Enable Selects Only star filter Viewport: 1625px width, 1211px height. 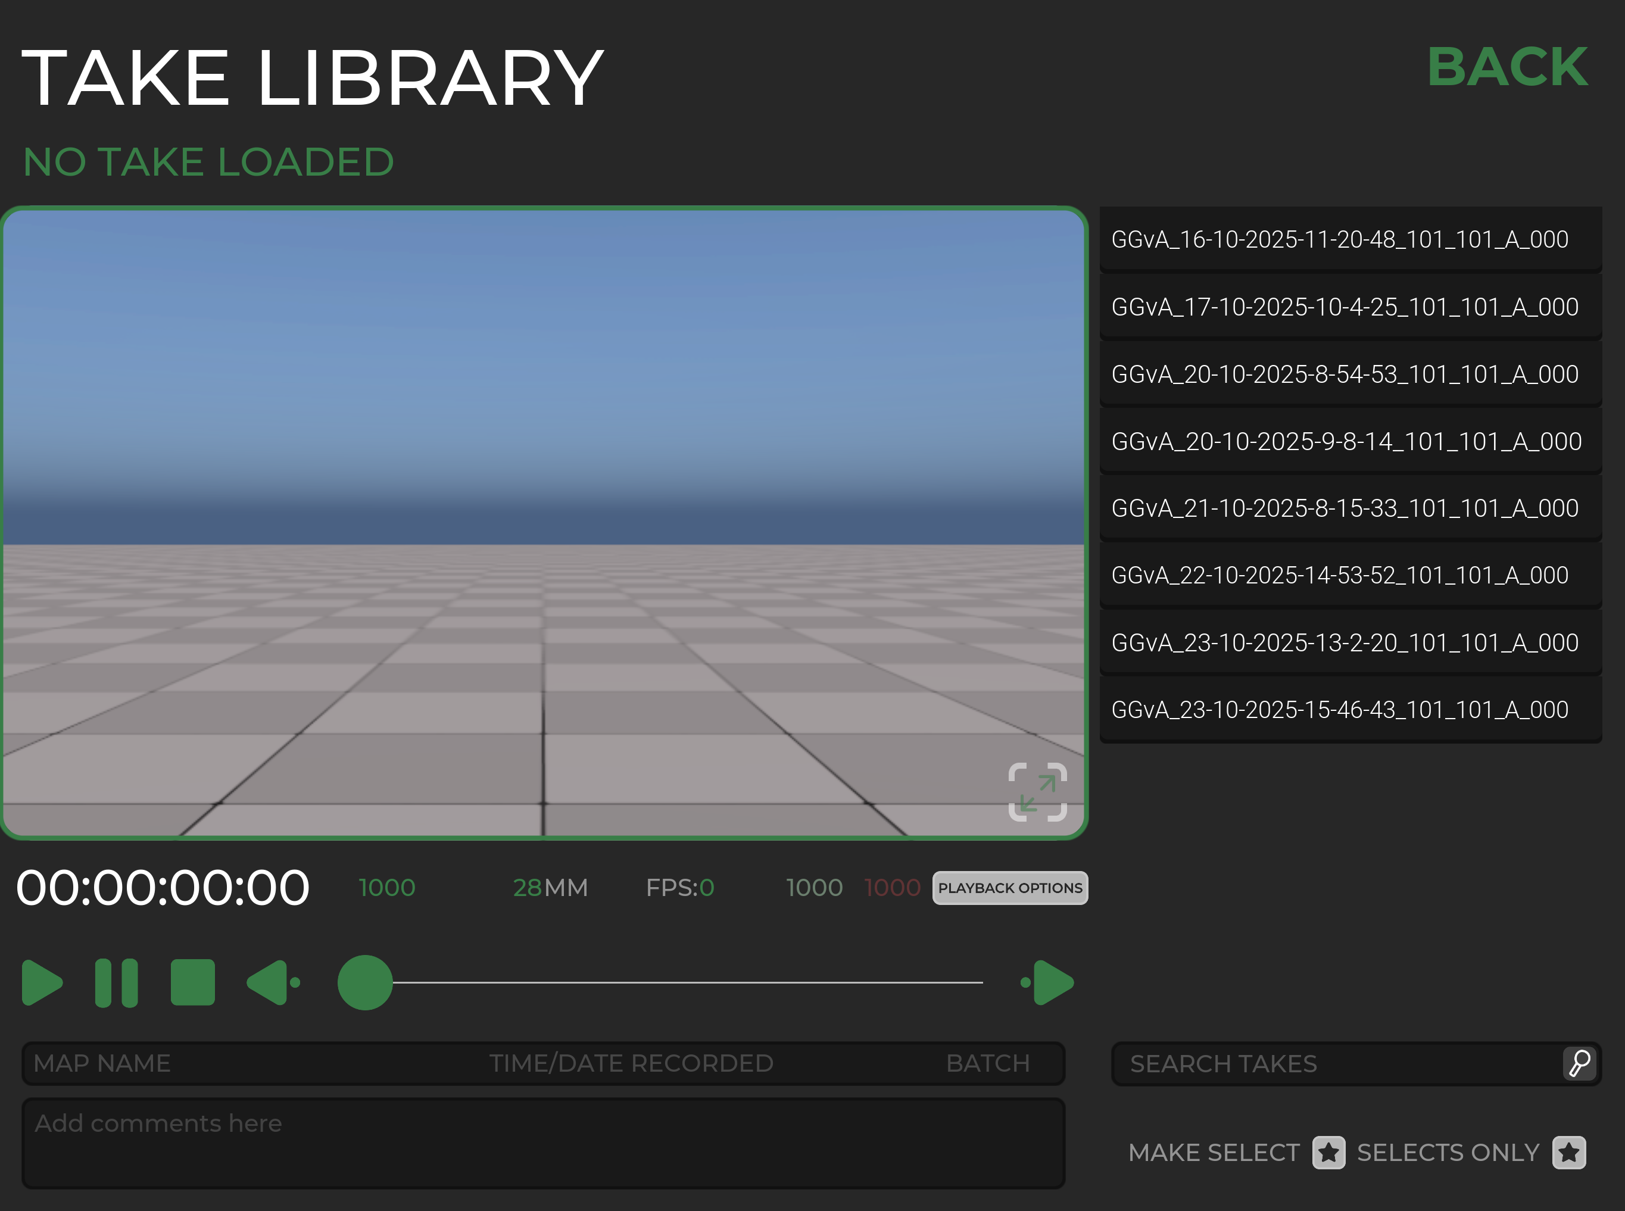click(1568, 1153)
